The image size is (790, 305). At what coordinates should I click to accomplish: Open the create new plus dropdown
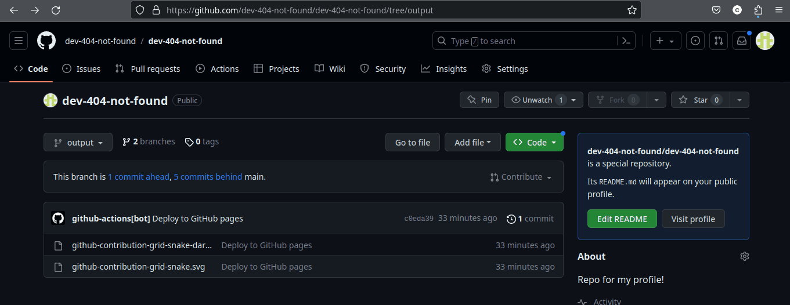pyautogui.click(x=665, y=41)
